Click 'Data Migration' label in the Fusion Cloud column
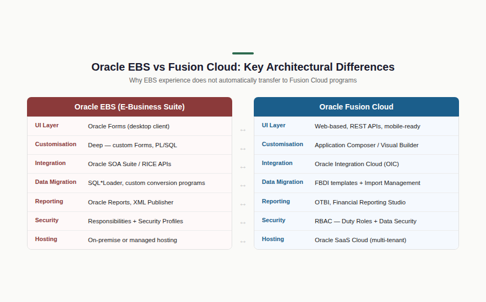Image resolution: width=486 pixels, height=302 pixels. (x=282, y=182)
